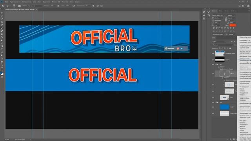Image resolution: width=251 pixels, height=141 pixels.
Task: Click the Home icon in options bar
Action: click(x=3, y=6)
